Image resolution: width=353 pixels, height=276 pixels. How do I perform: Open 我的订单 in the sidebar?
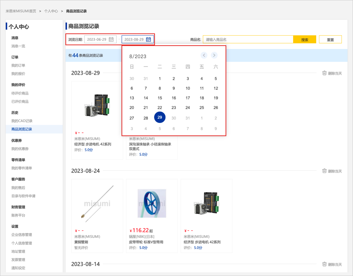[x=18, y=65]
